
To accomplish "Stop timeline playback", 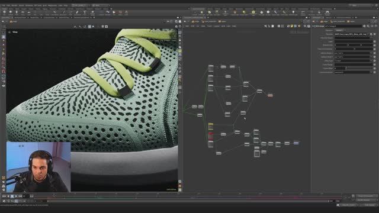I will pos(12,196).
